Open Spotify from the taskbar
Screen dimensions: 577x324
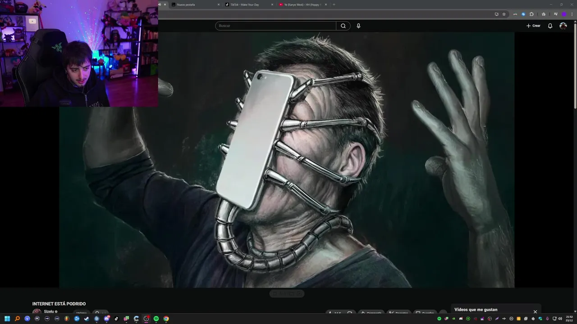156,319
